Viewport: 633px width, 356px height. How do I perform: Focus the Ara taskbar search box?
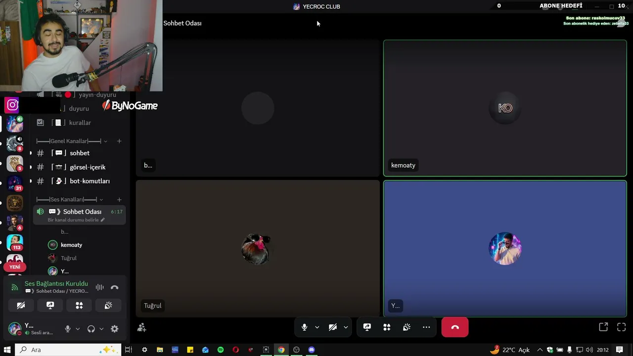68,350
